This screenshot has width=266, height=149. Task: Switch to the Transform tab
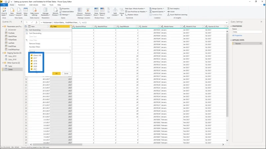pos(21,5)
